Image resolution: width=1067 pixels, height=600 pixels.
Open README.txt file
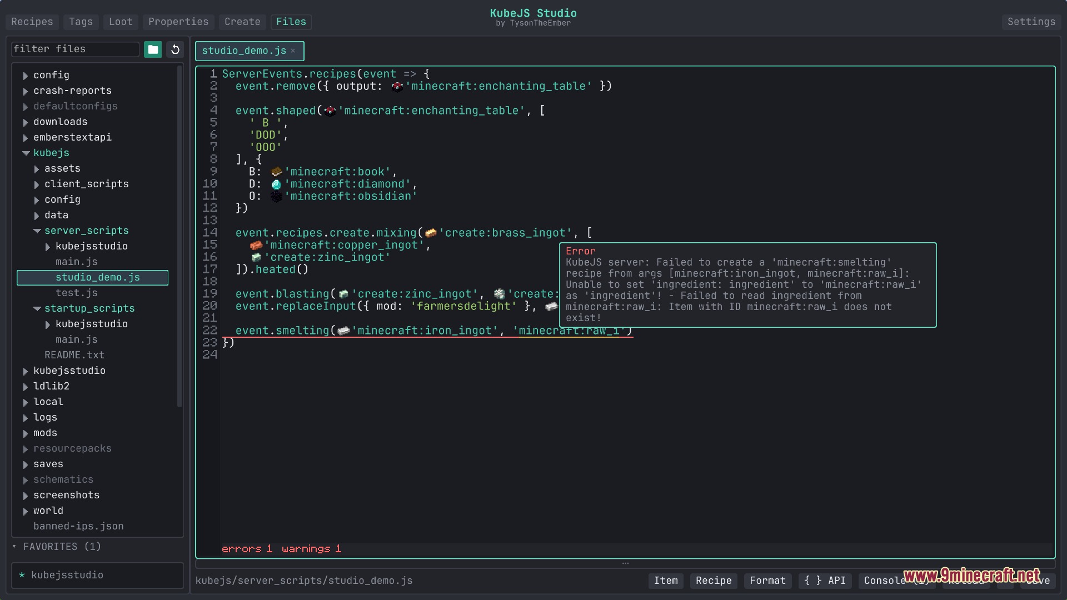74,355
